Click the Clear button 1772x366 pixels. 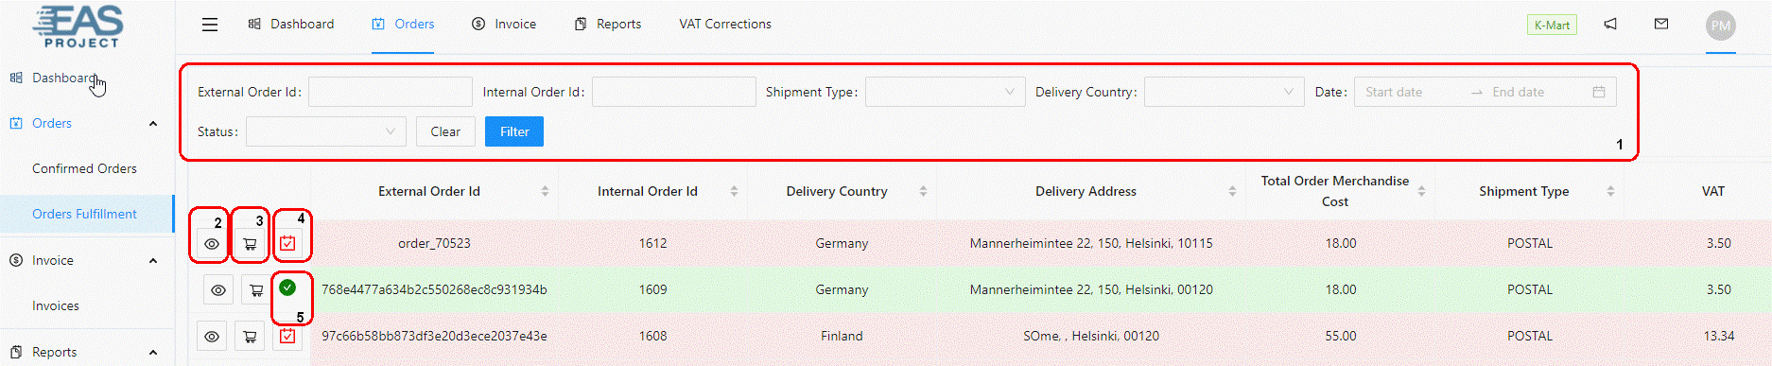click(x=445, y=131)
